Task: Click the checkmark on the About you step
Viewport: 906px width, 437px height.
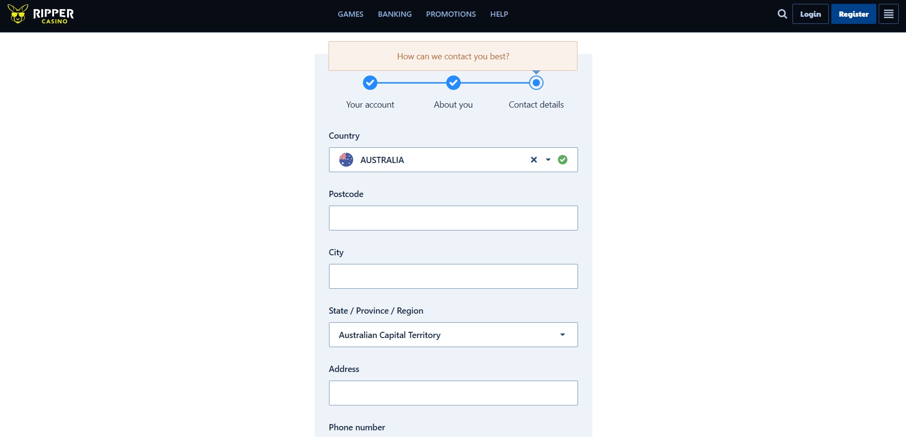Action: tap(453, 82)
